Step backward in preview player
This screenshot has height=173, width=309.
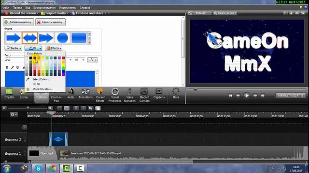238,96
